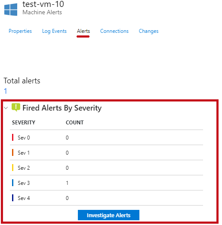Click the green alert speech bubble icon

pos(16,108)
